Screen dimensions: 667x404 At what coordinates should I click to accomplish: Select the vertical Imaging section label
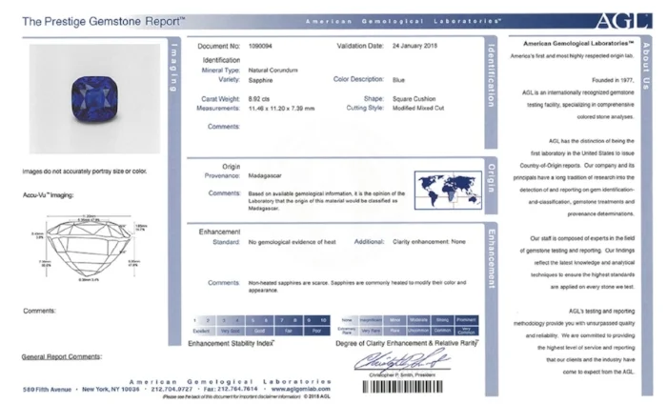click(174, 68)
